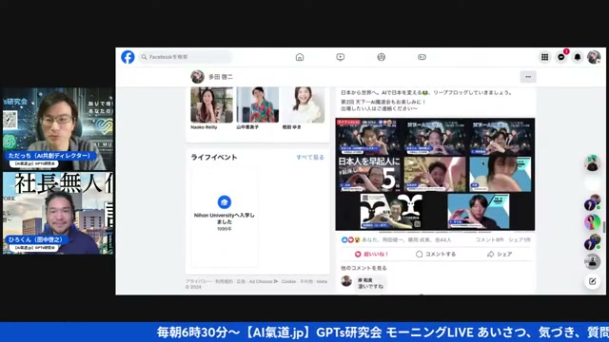The height and width of the screenshot is (342, 609).
Task: Focus the Facebookを検索 search field
Action: (185, 57)
